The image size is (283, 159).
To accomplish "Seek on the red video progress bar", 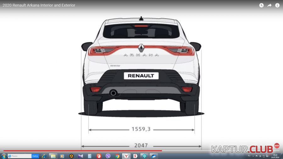I will click(83, 151).
